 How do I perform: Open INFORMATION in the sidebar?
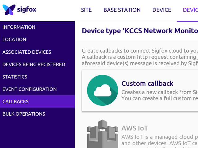tap(19, 27)
